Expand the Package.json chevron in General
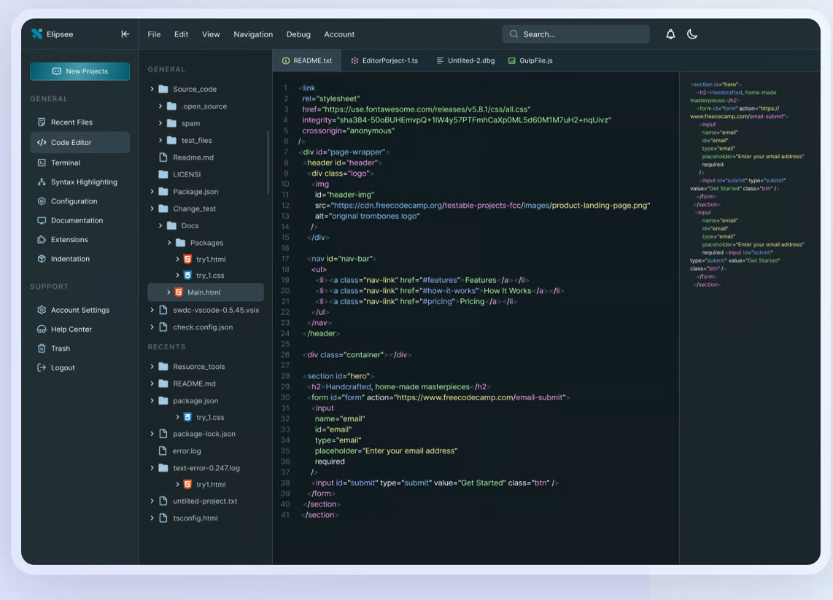This screenshot has width=833, height=600. pyautogui.click(x=152, y=191)
